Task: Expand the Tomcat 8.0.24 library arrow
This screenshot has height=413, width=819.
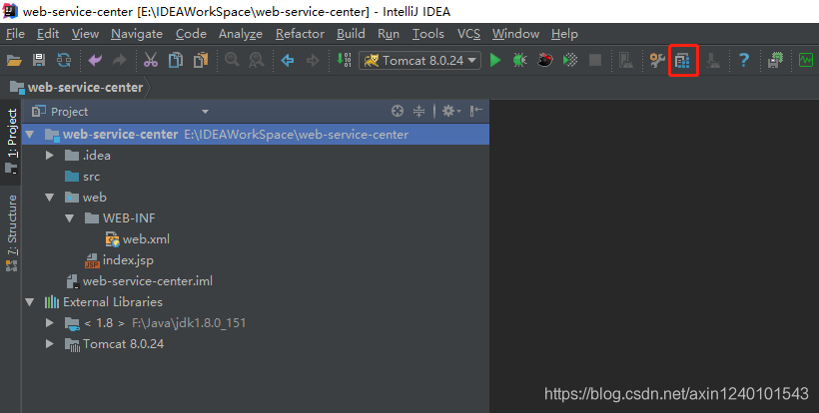Action: tap(50, 343)
